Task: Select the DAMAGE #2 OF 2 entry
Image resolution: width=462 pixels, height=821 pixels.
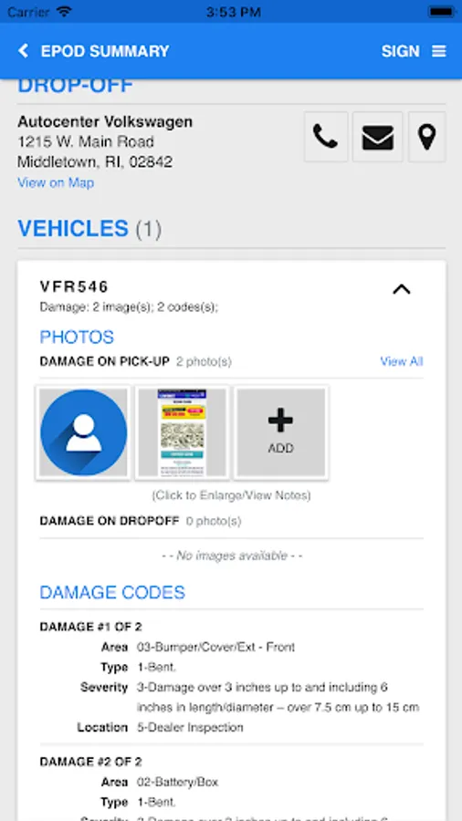Action: pyautogui.click(x=90, y=762)
